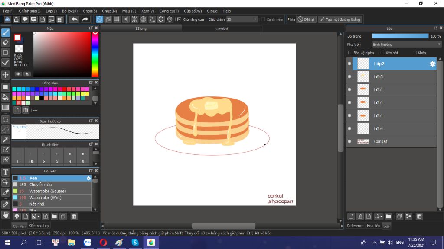Viewport: 444px width, 249px height.
Task: Hide the ConKat layer
Action: 349,141
